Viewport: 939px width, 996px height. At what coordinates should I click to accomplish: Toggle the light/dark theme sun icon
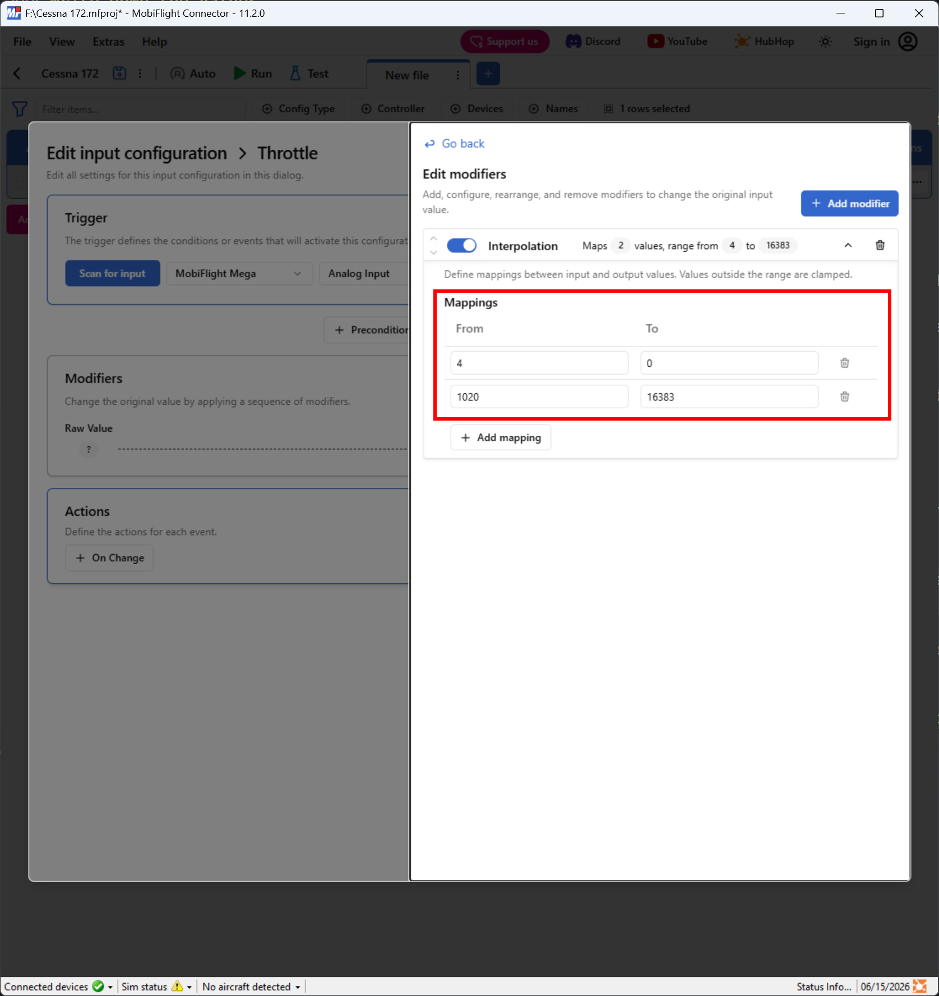click(x=825, y=41)
